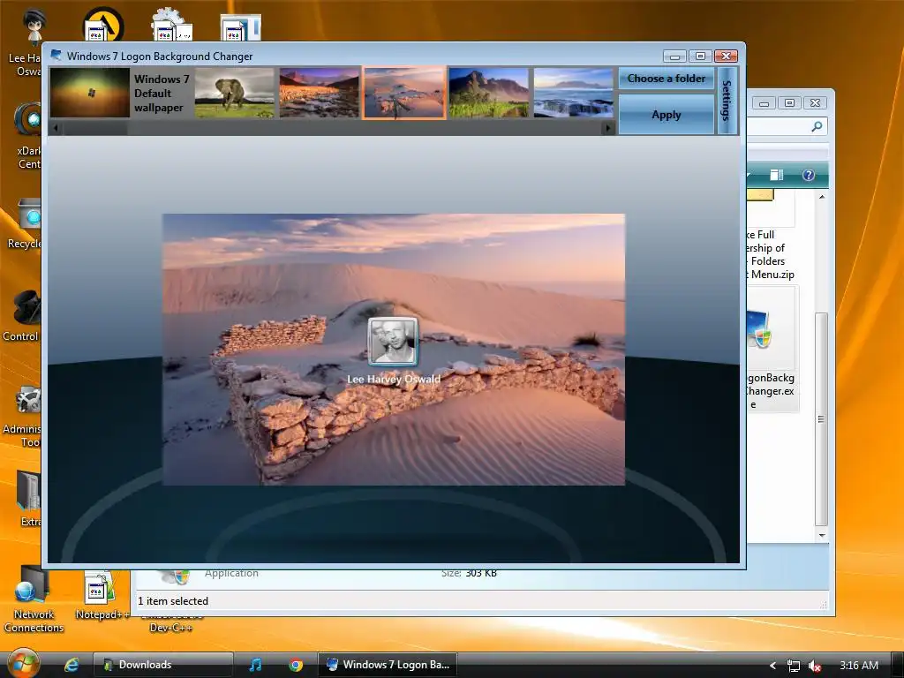Click the thumbnail strip left scroll arrow
The width and height of the screenshot is (904, 678).
tap(56, 128)
